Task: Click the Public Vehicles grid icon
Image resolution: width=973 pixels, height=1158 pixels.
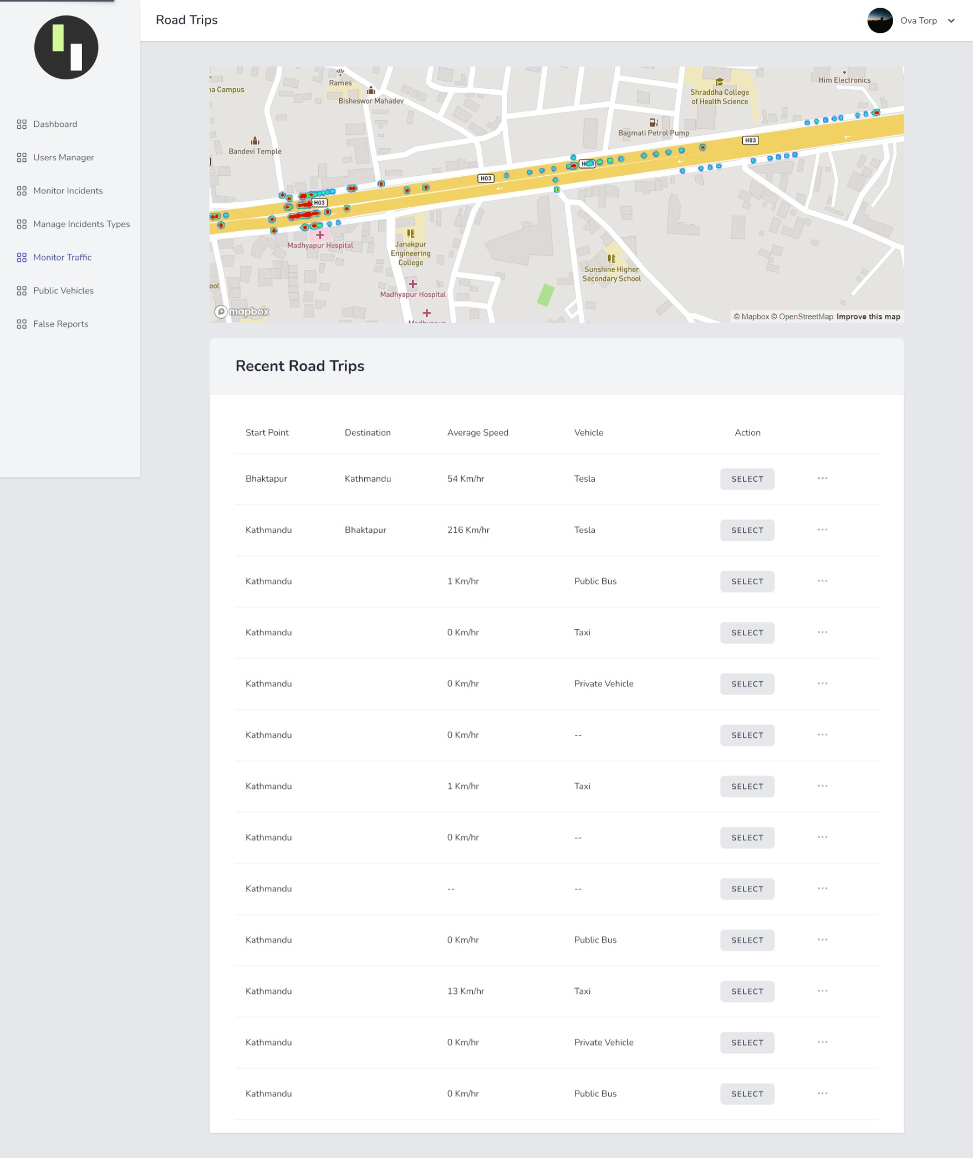Action: tap(22, 290)
